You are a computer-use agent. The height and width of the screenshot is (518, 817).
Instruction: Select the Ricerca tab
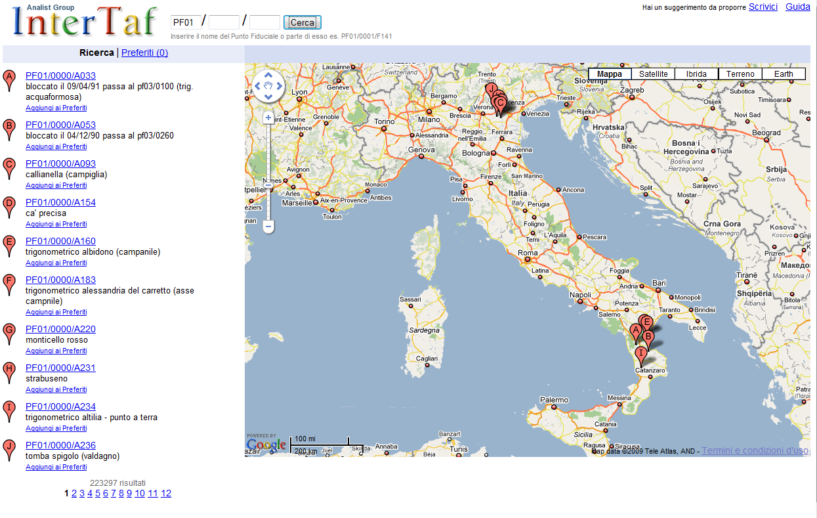coord(96,53)
